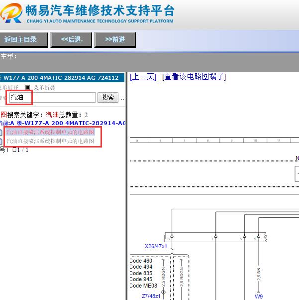Click the Code ME08 text in diagram
Image resolution: width=299 pixels, height=300 pixels.
(143, 286)
